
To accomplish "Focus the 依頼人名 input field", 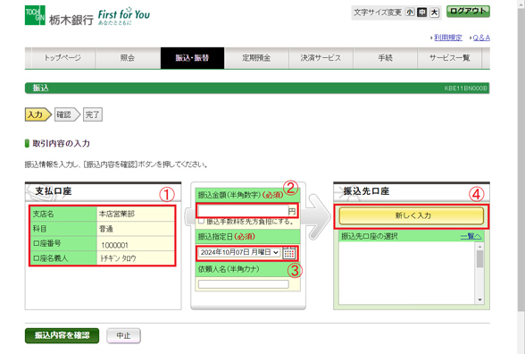I will click(244, 284).
